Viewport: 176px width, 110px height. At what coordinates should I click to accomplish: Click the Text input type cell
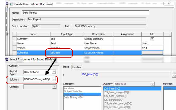67,43
